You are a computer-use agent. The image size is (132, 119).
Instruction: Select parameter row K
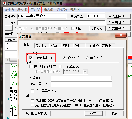(11, 48)
